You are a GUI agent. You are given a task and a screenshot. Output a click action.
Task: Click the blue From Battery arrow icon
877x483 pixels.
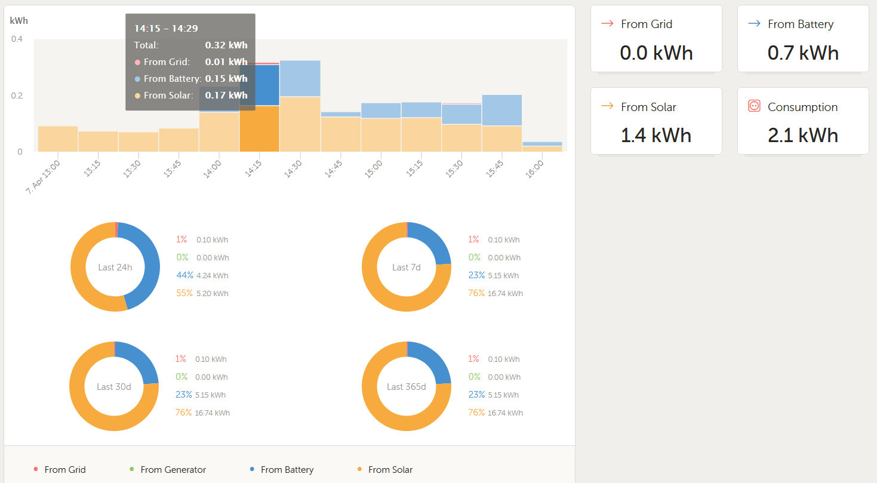pos(754,24)
